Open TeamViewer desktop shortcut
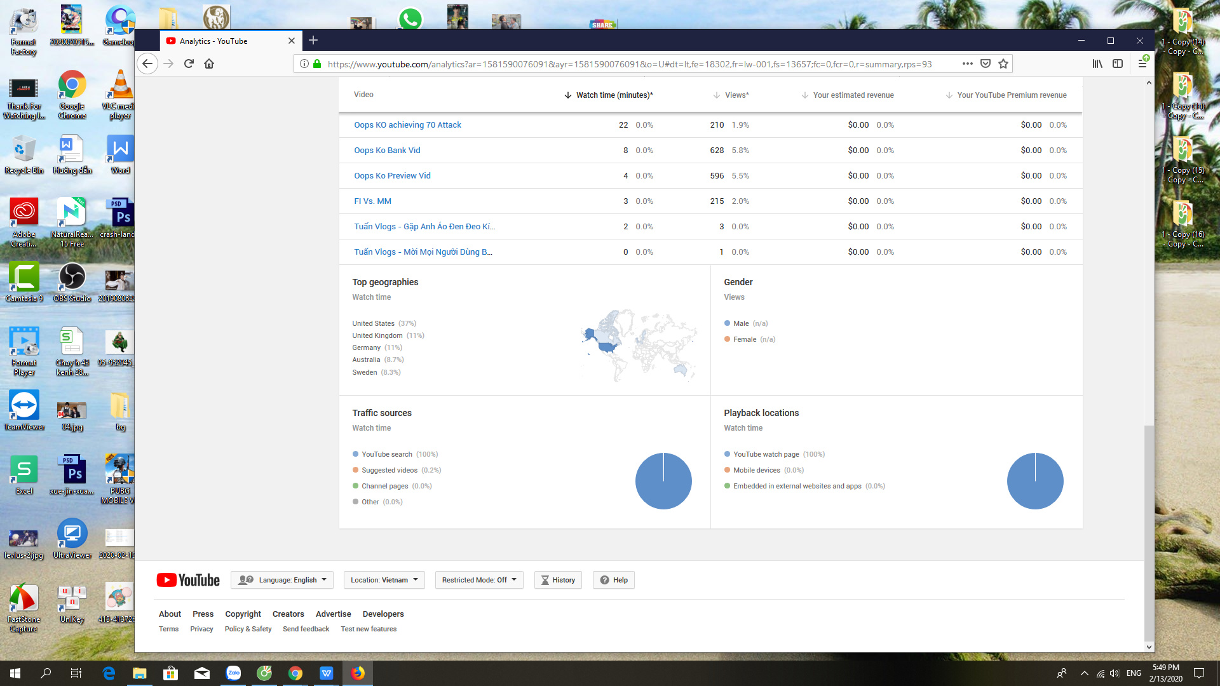This screenshot has height=686, width=1220. (x=24, y=410)
